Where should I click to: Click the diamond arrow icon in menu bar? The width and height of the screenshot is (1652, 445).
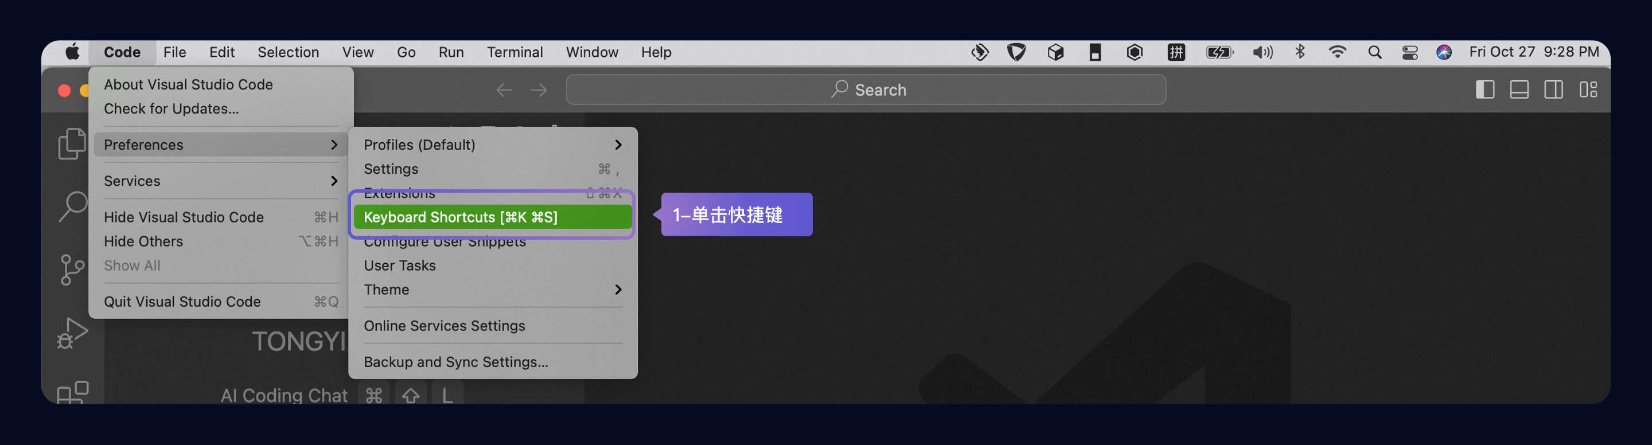click(x=979, y=53)
